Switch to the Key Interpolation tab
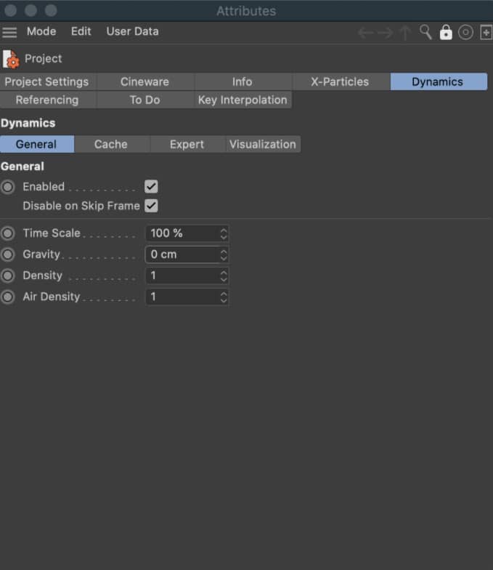 point(243,100)
